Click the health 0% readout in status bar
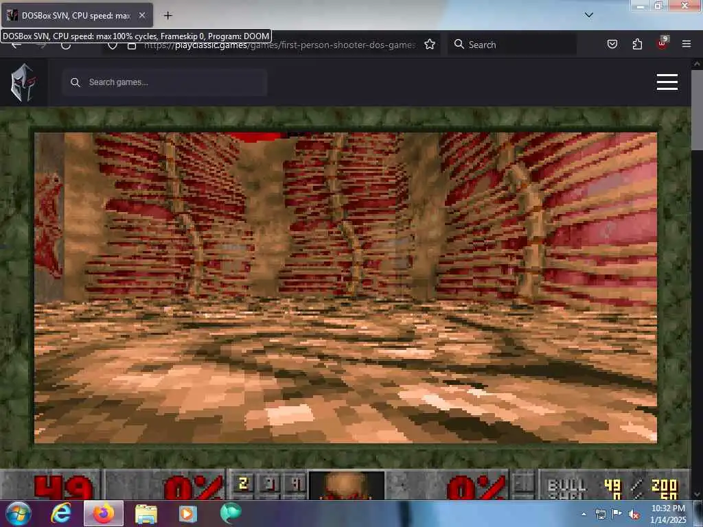 click(194, 487)
